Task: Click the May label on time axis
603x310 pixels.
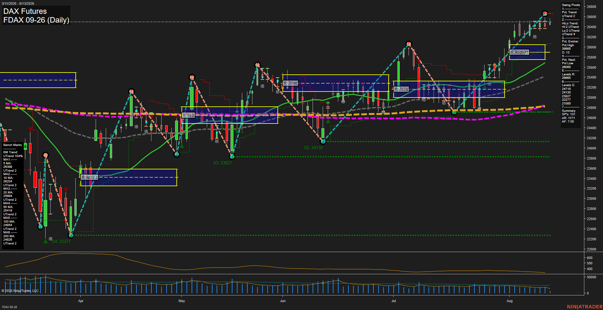Action: (x=182, y=301)
